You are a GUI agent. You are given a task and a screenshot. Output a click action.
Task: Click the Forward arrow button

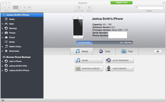tap(9, 8)
